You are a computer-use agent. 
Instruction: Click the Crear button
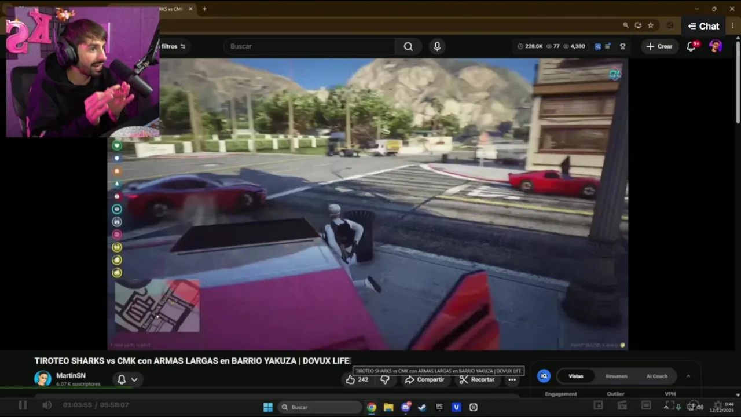coord(659,46)
